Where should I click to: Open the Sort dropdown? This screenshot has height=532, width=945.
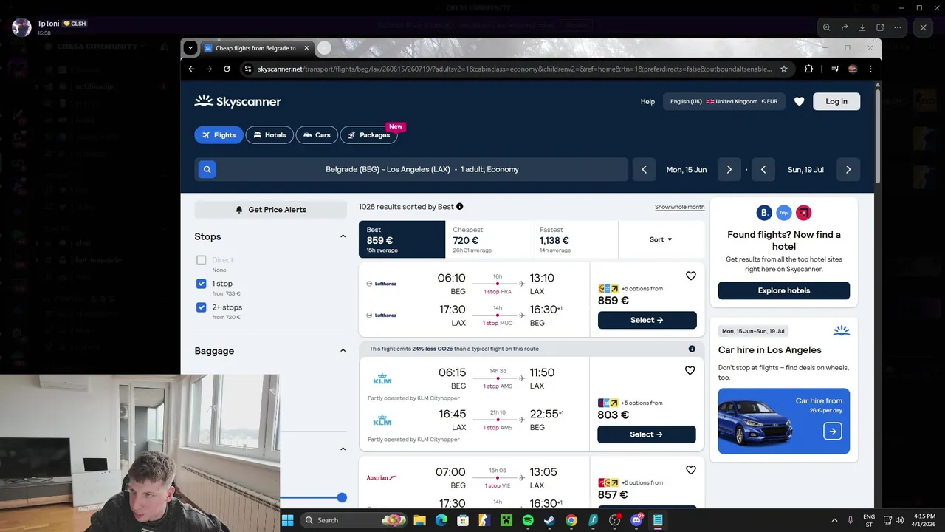tap(661, 239)
